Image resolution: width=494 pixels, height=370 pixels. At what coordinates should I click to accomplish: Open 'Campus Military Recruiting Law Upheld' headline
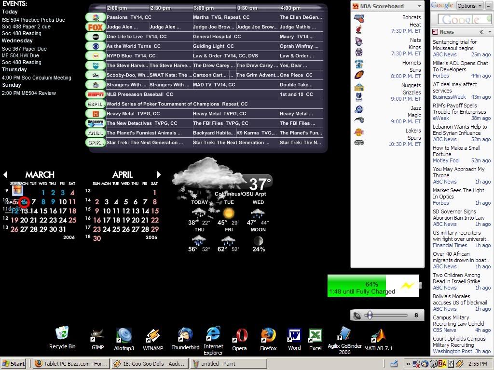[x=458, y=320]
